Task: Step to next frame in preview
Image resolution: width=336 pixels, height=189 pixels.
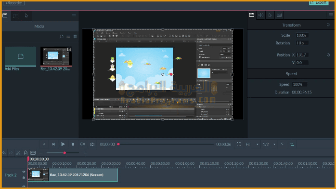Action: pos(53,144)
